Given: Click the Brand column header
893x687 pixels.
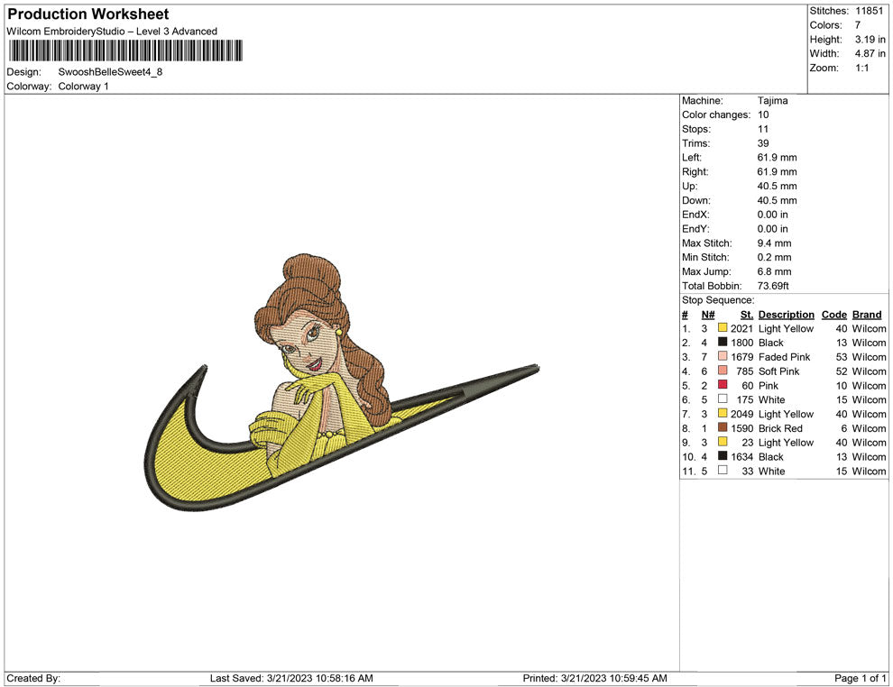Looking at the screenshot, I should point(867,315).
